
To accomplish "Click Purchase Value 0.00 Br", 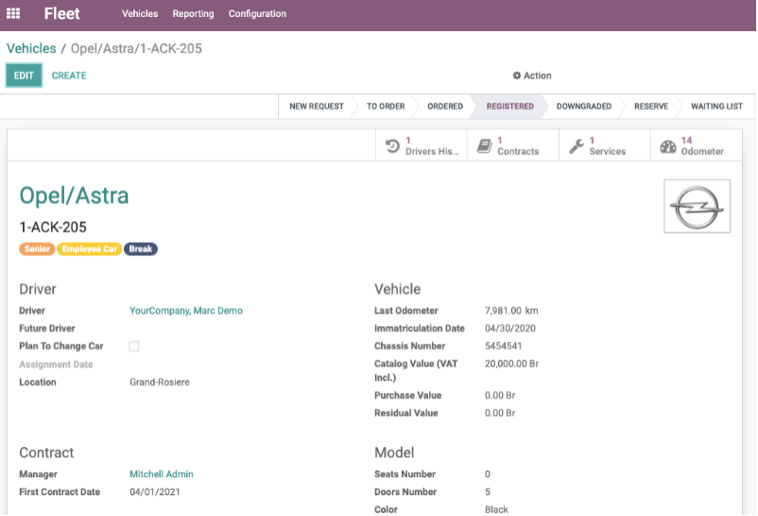I will (500, 396).
